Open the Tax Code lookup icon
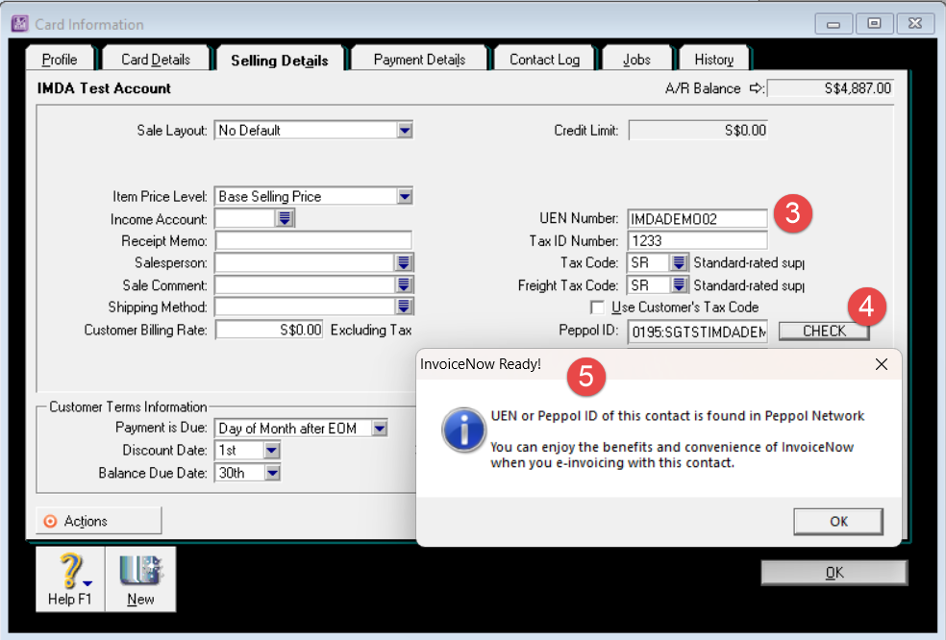946x640 pixels. tap(679, 262)
